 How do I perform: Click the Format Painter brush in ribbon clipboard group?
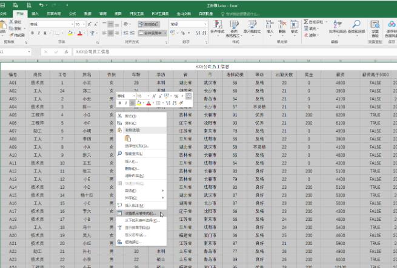[12, 35]
